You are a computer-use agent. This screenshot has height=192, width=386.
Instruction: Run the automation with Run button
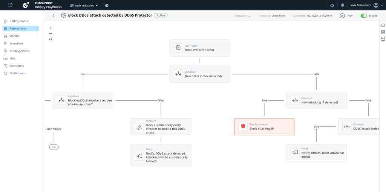click(x=346, y=15)
